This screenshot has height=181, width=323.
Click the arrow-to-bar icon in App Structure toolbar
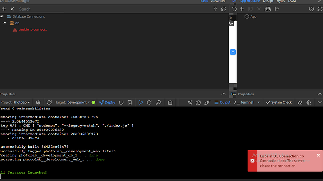(277, 9)
